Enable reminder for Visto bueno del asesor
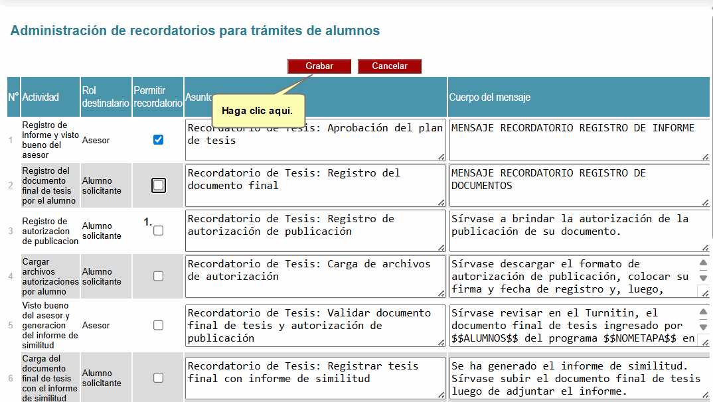Screen dimensions: 713x402 158,325
